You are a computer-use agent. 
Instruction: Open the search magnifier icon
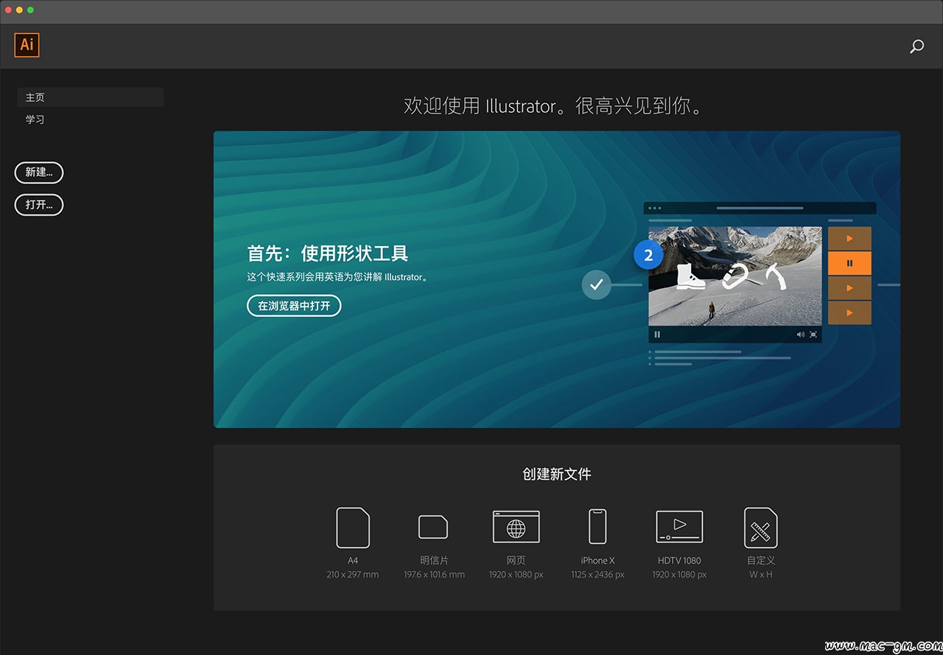coord(916,47)
